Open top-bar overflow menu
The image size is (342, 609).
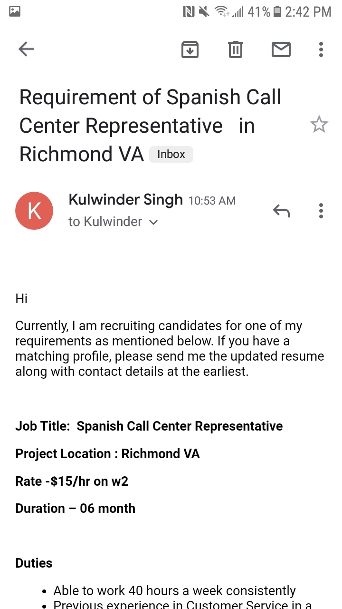tap(321, 49)
